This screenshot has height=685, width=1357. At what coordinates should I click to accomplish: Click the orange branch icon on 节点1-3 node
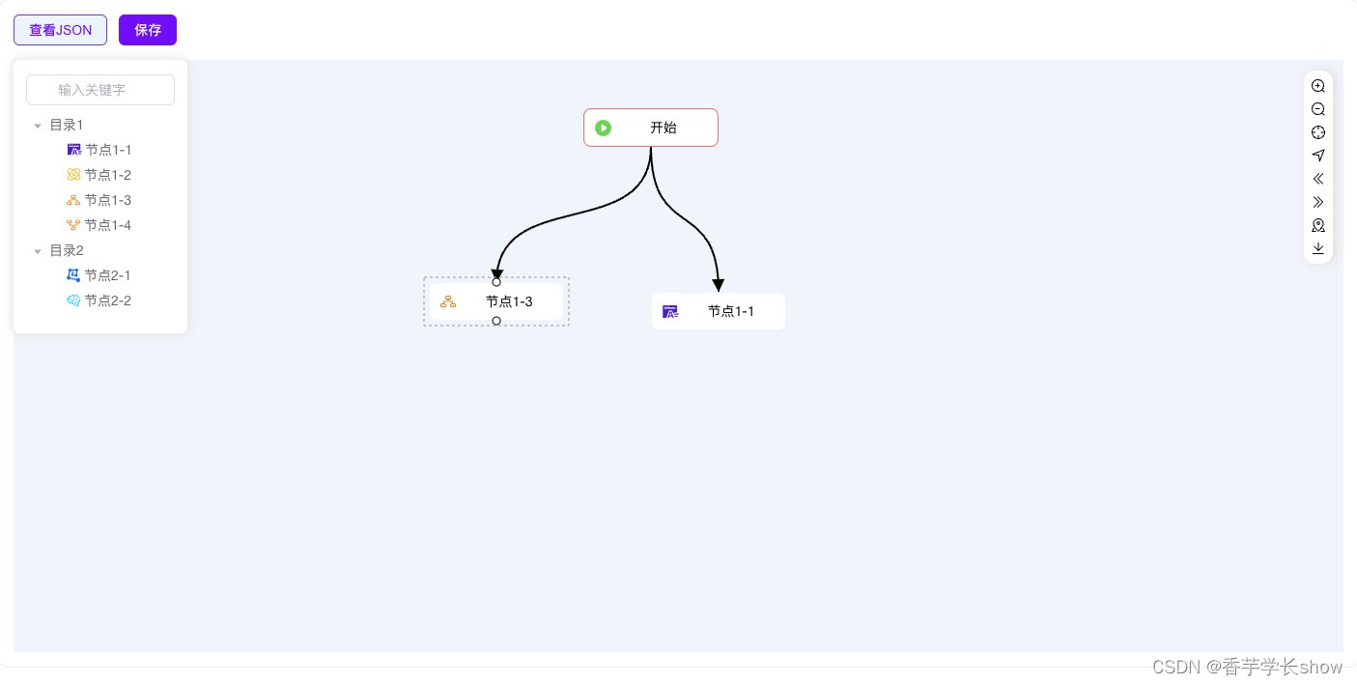tap(447, 300)
